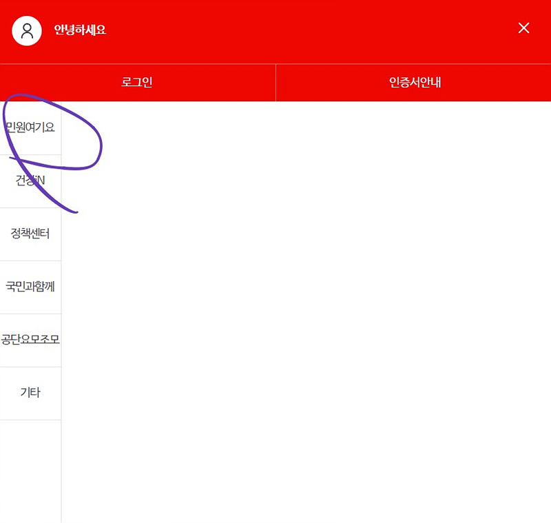Choose 공단요모조모 in the navigation panel

[x=30, y=340]
